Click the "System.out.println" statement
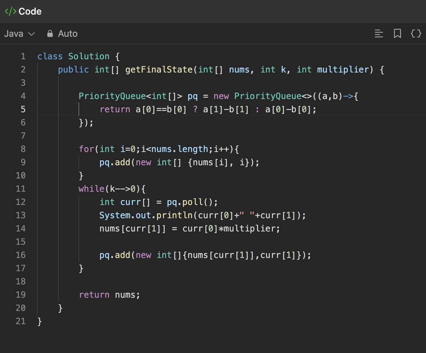 click(x=202, y=215)
